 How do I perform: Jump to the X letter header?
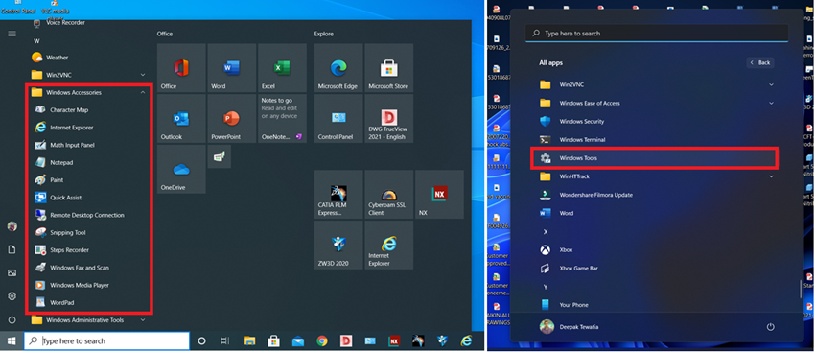546,232
